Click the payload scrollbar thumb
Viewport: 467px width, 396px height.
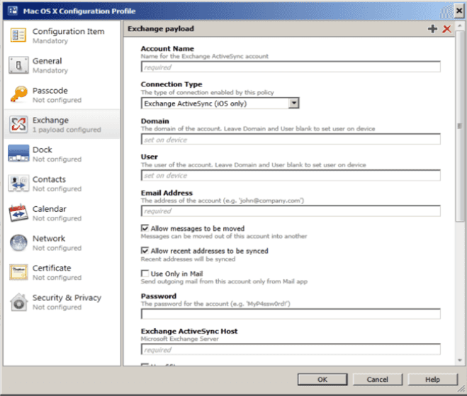(x=459, y=125)
